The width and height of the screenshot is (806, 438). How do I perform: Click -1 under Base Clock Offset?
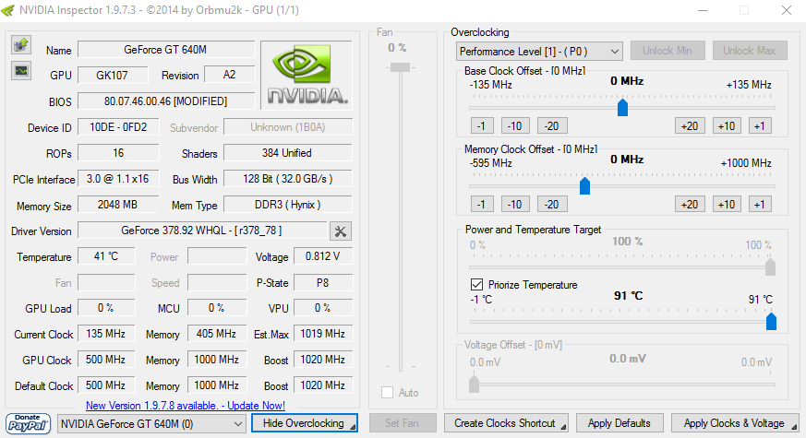tap(482, 125)
